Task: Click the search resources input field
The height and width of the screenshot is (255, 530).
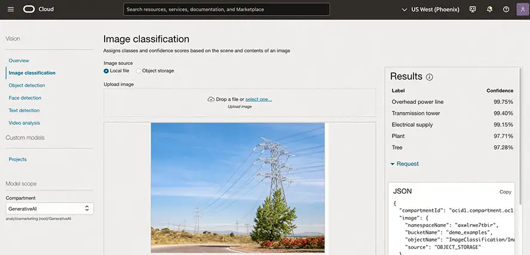Action: [x=226, y=10]
